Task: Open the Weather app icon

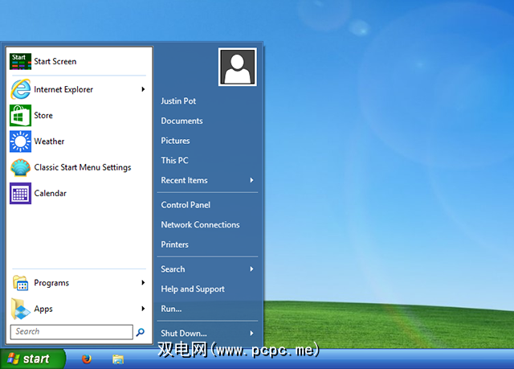Action: click(20, 141)
